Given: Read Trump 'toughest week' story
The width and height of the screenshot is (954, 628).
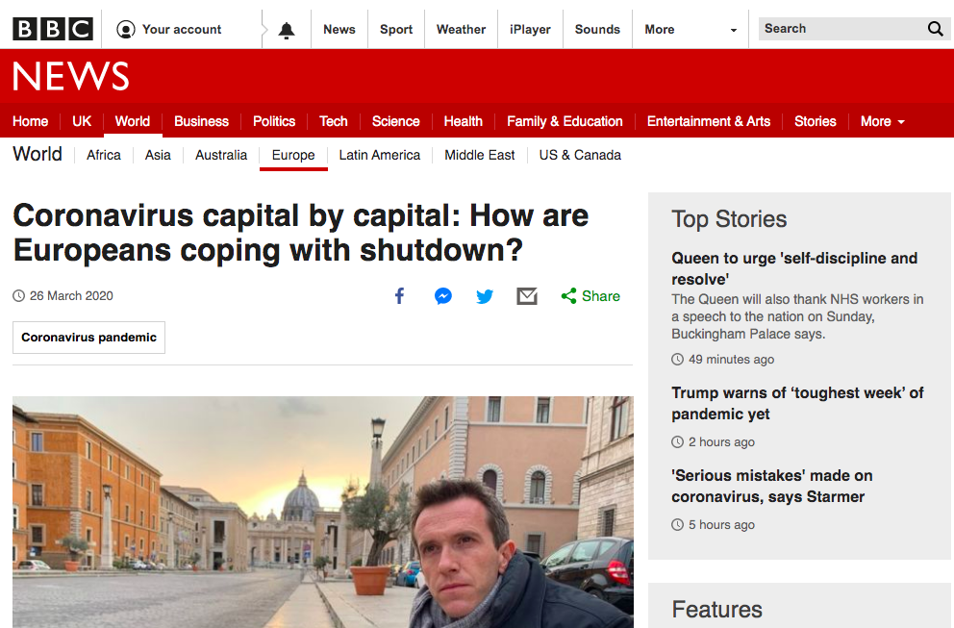Looking at the screenshot, I should pyautogui.click(x=796, y=403).
